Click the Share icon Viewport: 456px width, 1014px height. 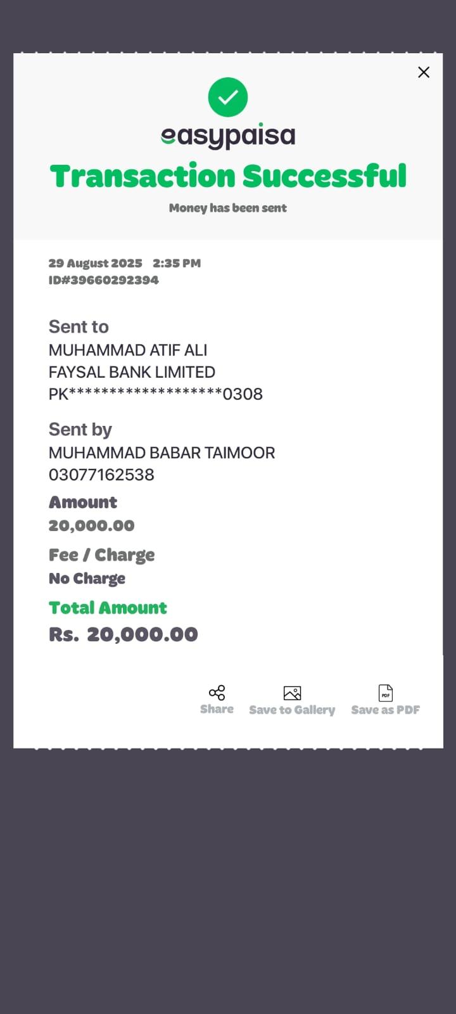tap(217, 692)
